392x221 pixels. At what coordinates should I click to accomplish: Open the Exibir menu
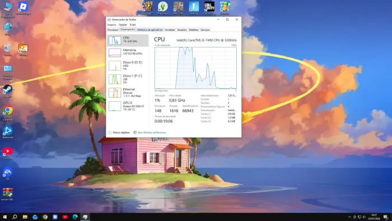pyautogui.click(x=133, y=25)
